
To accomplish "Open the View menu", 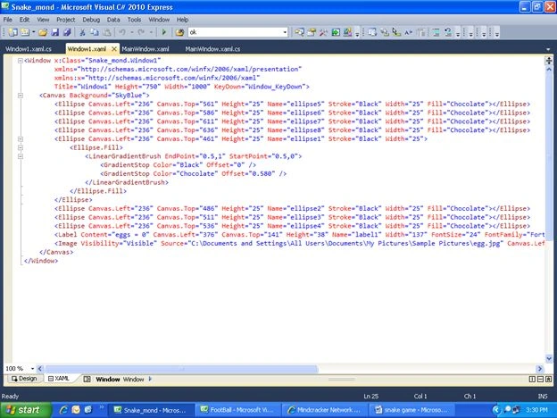I will click(43, 20).
